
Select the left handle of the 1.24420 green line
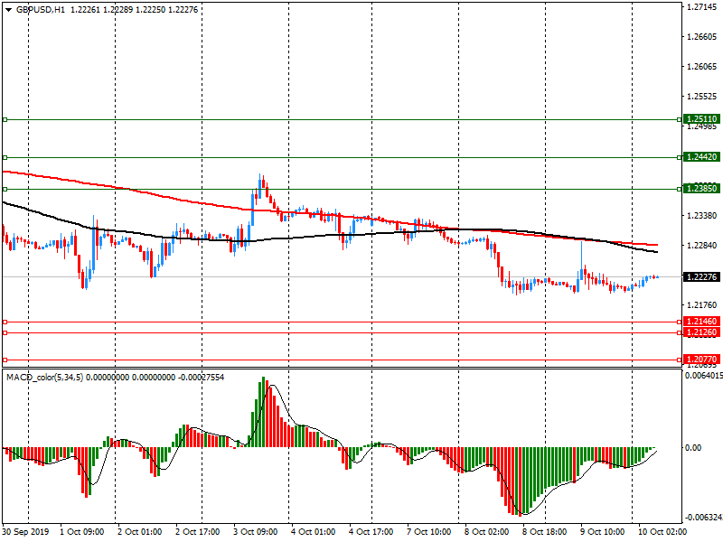click(x=5, y=157)
